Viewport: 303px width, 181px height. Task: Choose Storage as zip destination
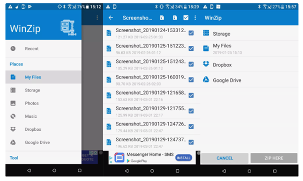point(249,34)
